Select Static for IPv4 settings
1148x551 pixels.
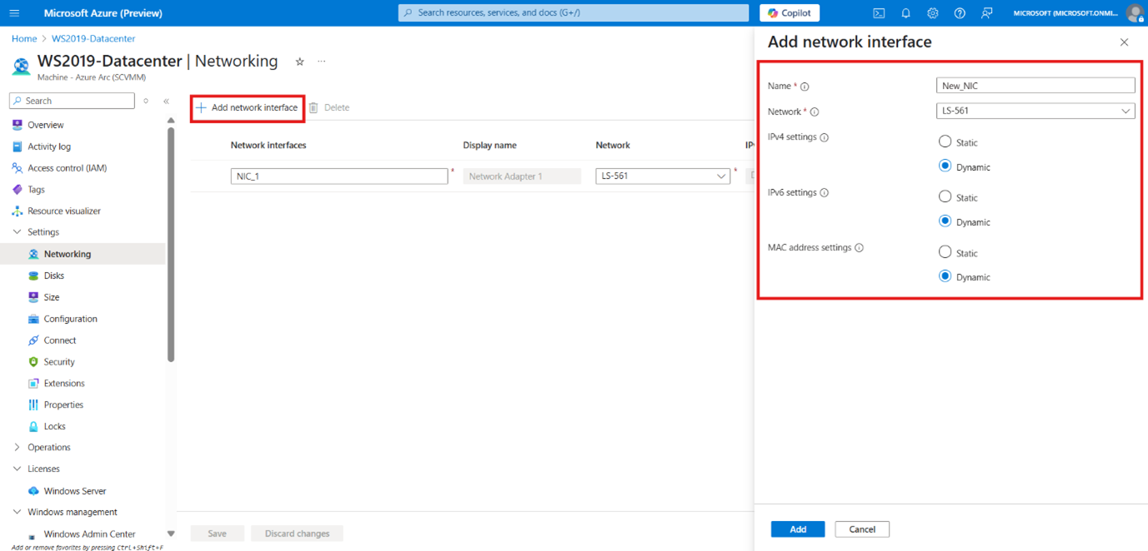point(945,142)
